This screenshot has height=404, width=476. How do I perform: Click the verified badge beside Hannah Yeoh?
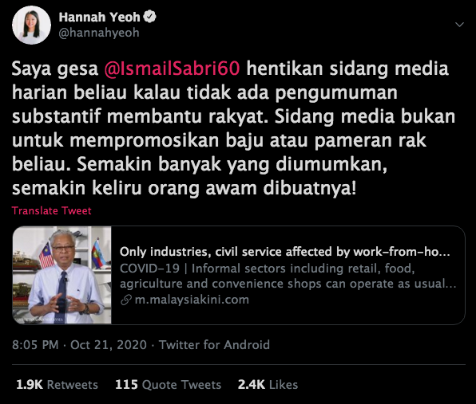149,17
